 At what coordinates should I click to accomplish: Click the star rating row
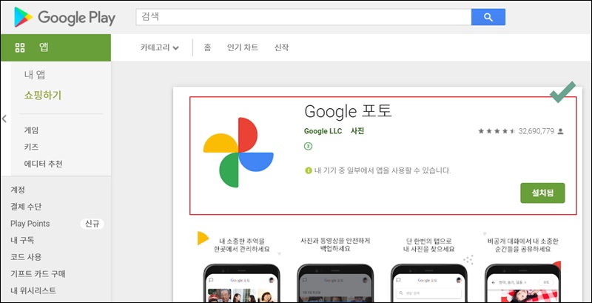(497, 131)
